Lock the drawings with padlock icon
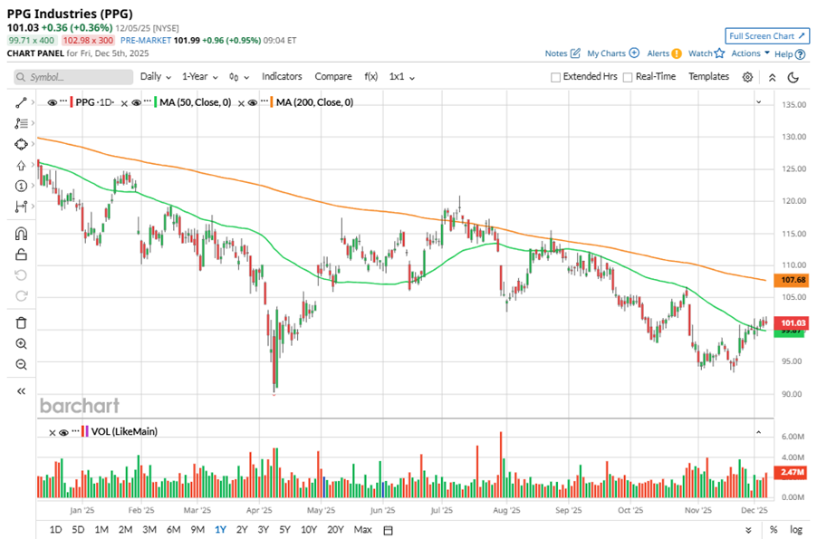Image resolution: width=817 pixels, height=539 pixels. (21, 255)
